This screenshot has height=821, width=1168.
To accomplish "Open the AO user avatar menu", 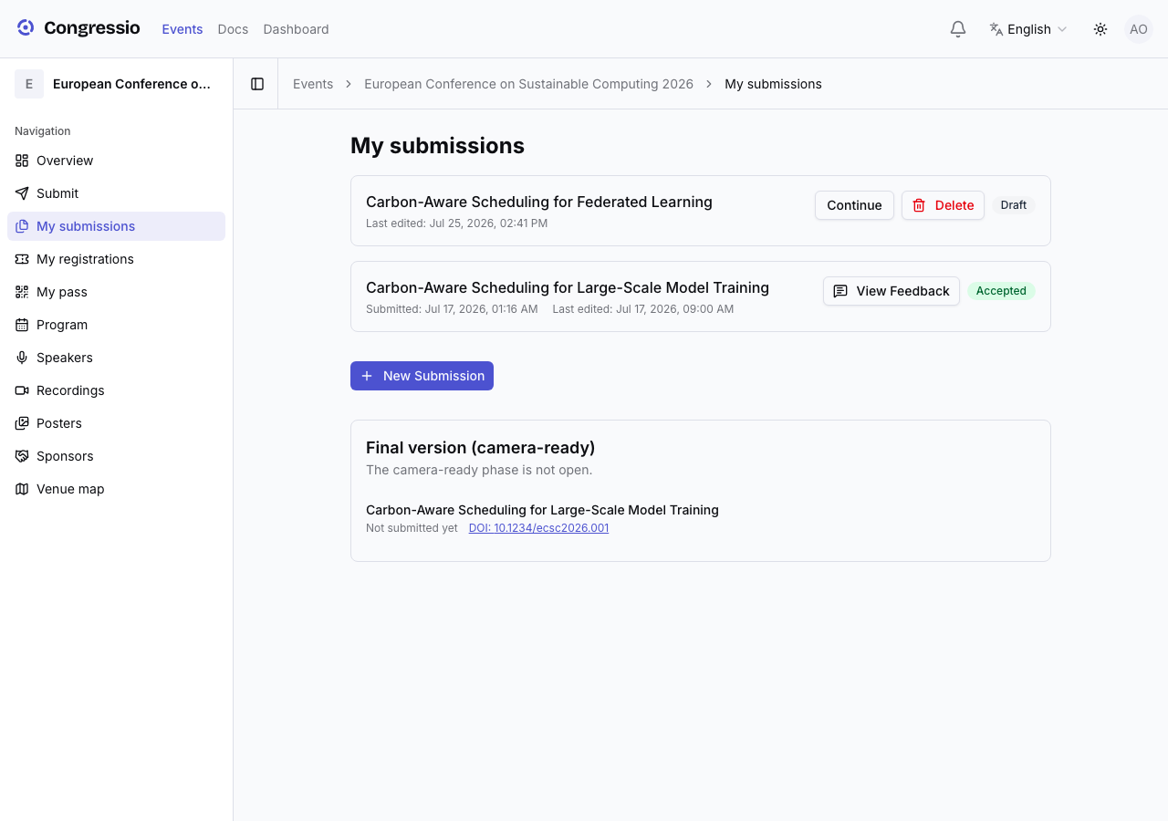I will pos(1139,29).
